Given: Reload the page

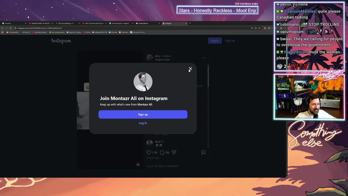Looking at the screenshot, I should coord(11,28).
